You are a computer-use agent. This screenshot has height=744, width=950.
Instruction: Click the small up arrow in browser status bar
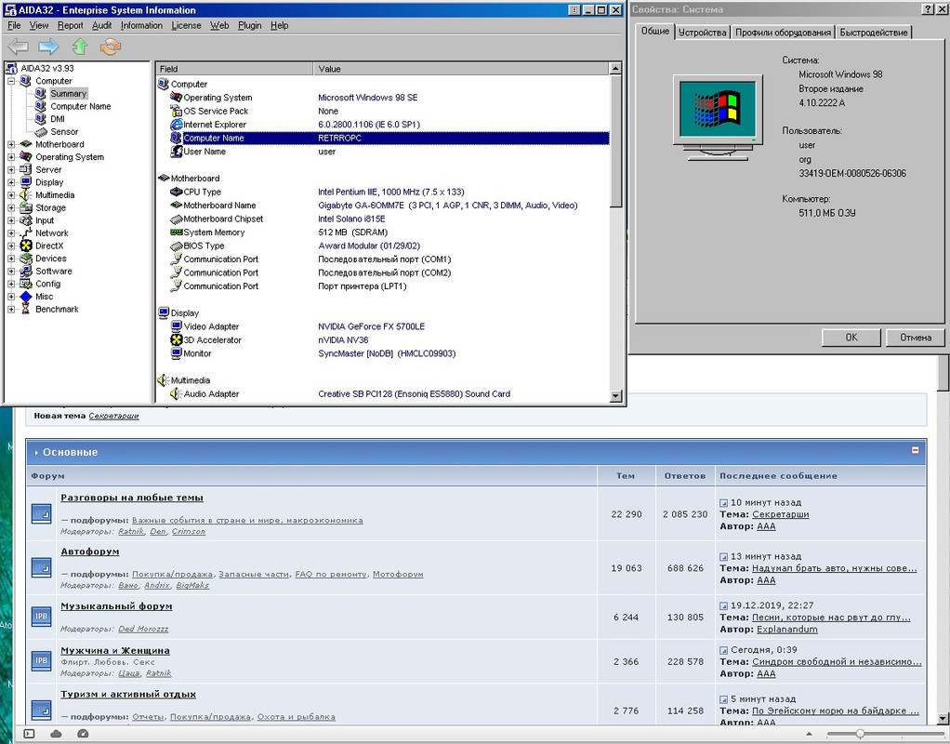(809, 735)
